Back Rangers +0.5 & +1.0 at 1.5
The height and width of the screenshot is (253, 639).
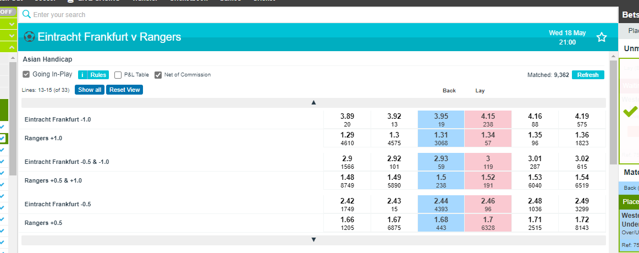(441, 180)
